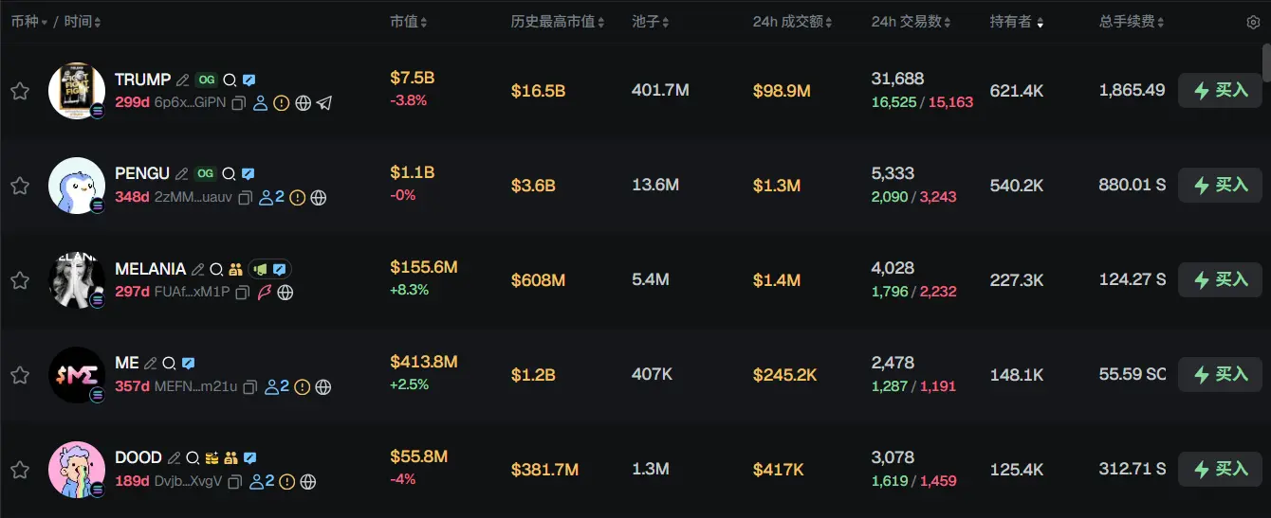The height and width of the screenshot is (518, 1271).
Task: Open TRUMP's Telegram link icon
Action: [324, 102]
